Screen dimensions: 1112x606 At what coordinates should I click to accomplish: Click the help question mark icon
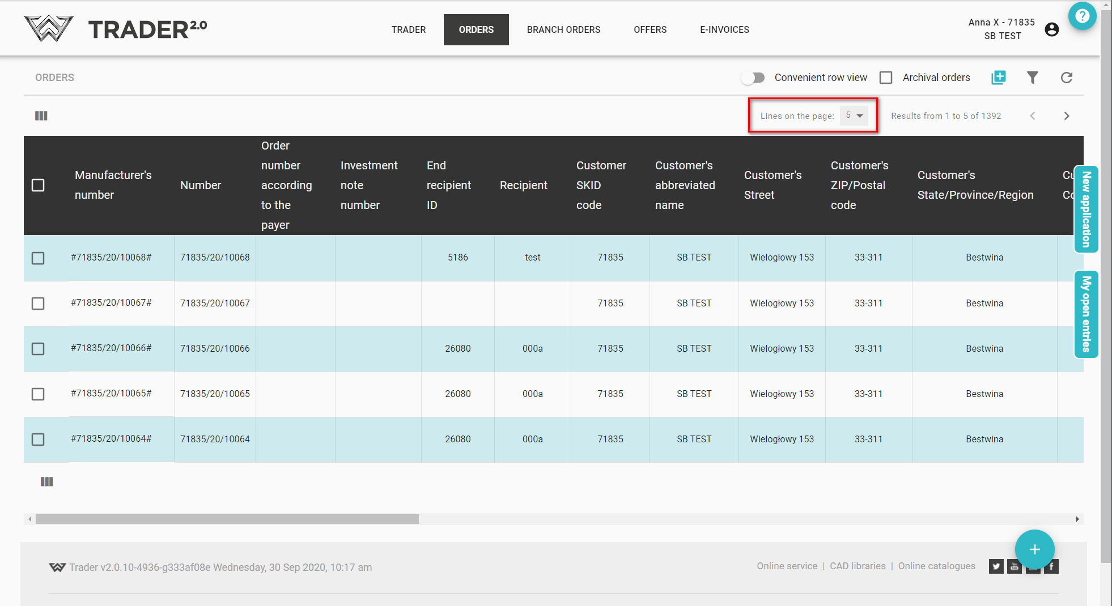(x=1081, y=16)
